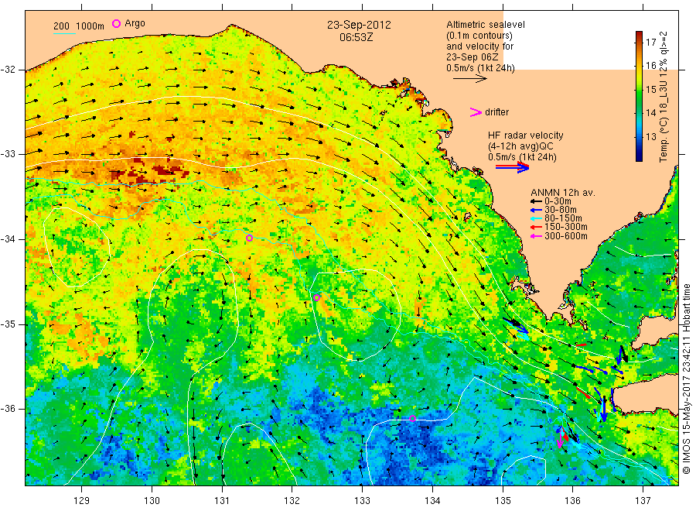Click the magenta drifter symbol in the legend
696x511 pixels.
pyautogui.click(x=476, y=112)
